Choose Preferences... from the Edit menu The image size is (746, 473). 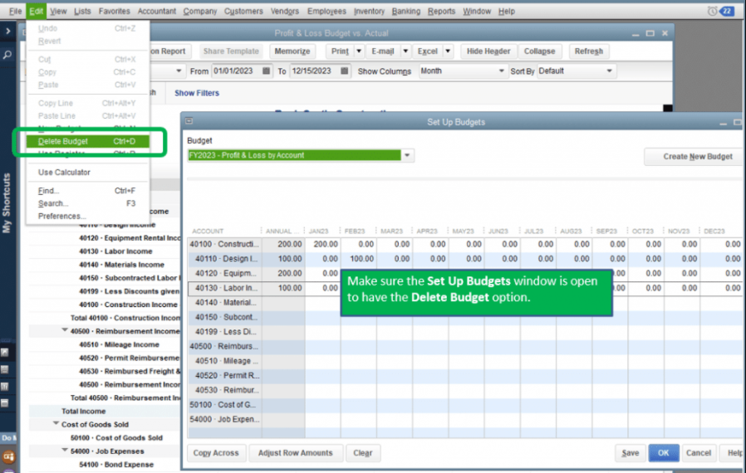pos(87,217)
